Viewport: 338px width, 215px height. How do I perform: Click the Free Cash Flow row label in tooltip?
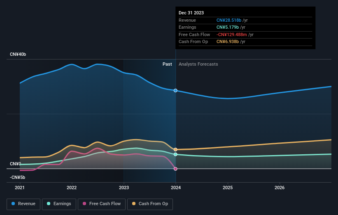click(x=194, y=34)
